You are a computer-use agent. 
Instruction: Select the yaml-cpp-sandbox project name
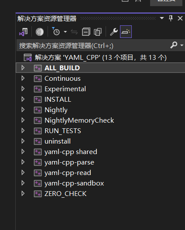(x=74, y=183)
